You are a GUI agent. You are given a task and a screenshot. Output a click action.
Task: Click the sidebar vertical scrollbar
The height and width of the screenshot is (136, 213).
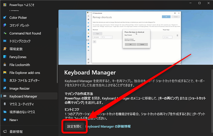[57, 55]
